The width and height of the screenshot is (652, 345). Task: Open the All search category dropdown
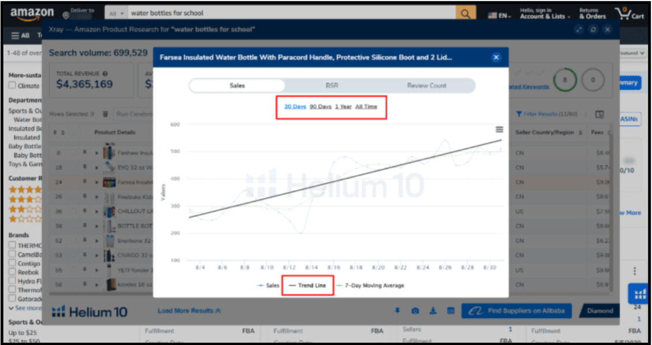click(117, 13)
